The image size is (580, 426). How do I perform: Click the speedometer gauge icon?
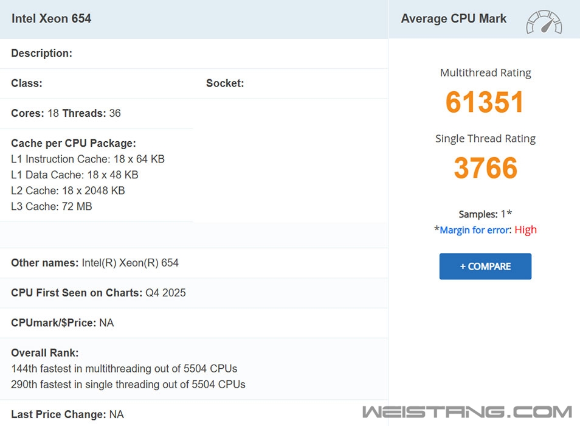544,22
